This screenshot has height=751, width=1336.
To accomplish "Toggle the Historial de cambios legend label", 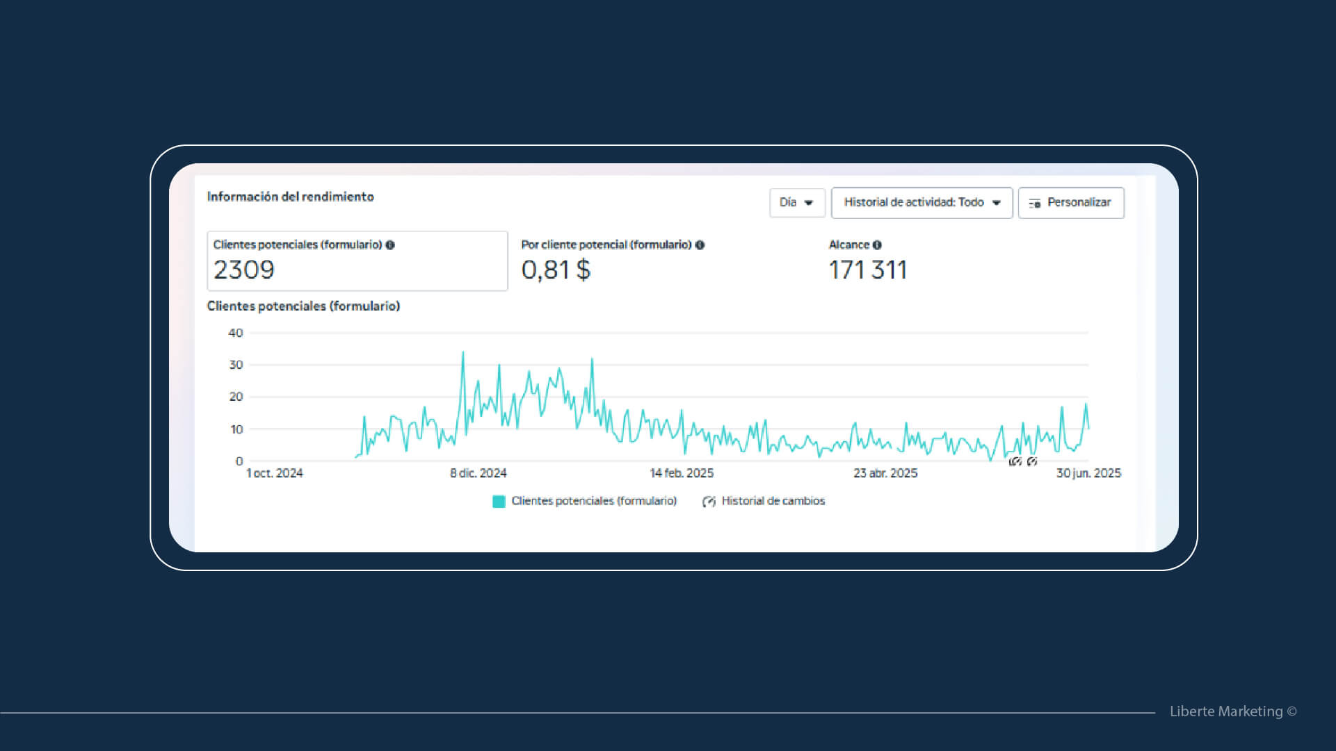I will (773, 501).
